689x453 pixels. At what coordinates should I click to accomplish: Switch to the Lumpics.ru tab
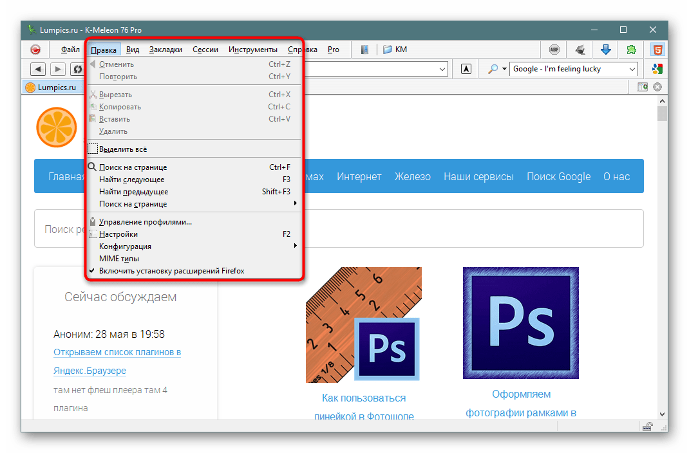pyautogui.click(x=53, y=88)
